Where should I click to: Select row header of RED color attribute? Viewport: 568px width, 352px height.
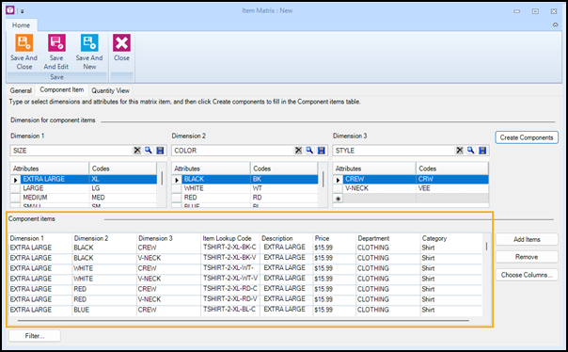177,198
